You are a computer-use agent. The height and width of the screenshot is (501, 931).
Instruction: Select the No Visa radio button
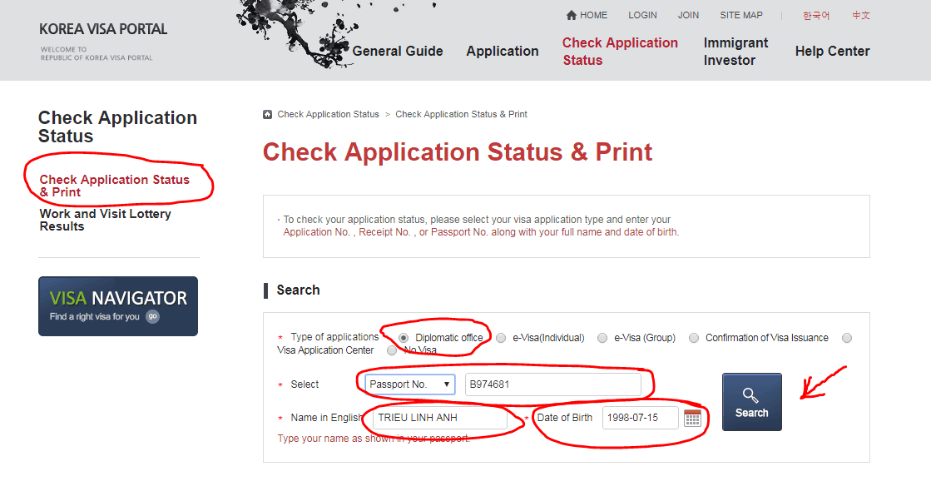tap(392, 350)
